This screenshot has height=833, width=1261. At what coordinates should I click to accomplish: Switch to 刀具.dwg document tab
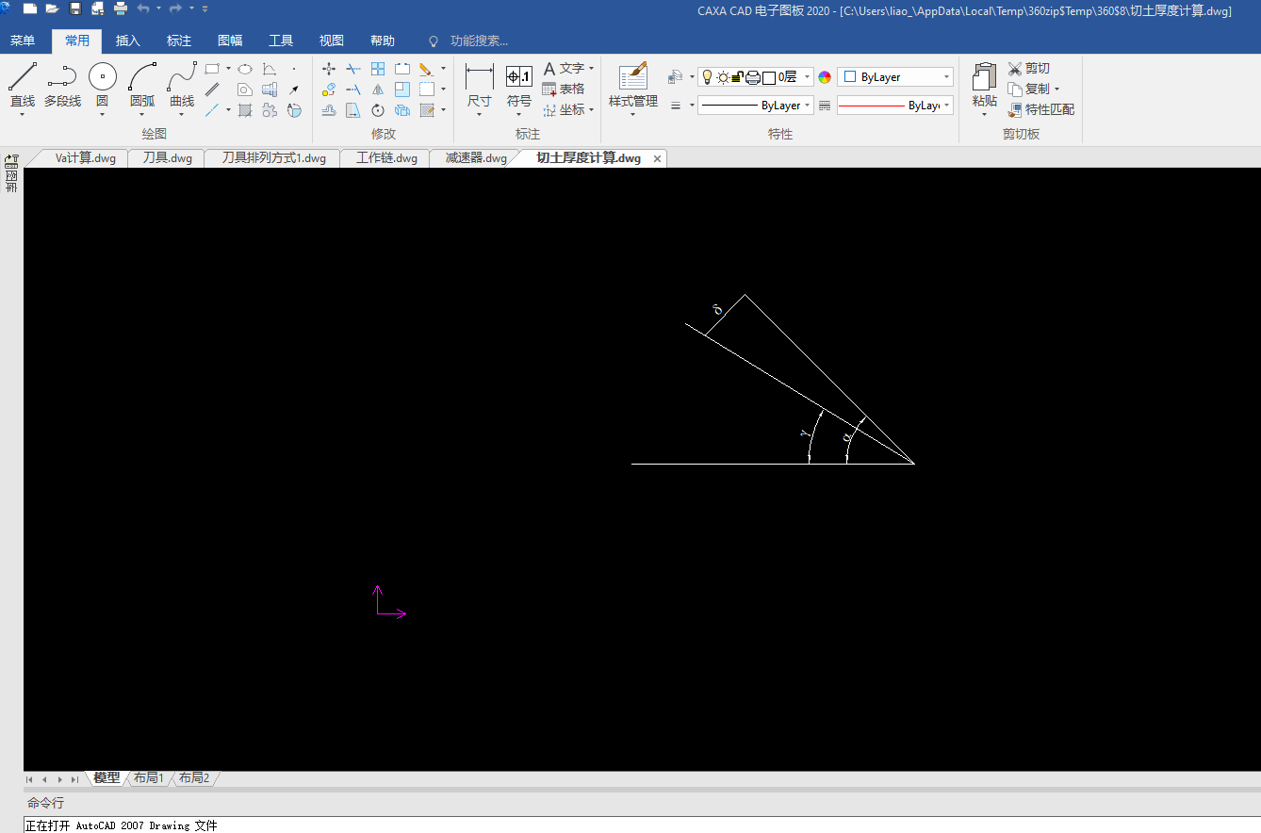[167, 158]
